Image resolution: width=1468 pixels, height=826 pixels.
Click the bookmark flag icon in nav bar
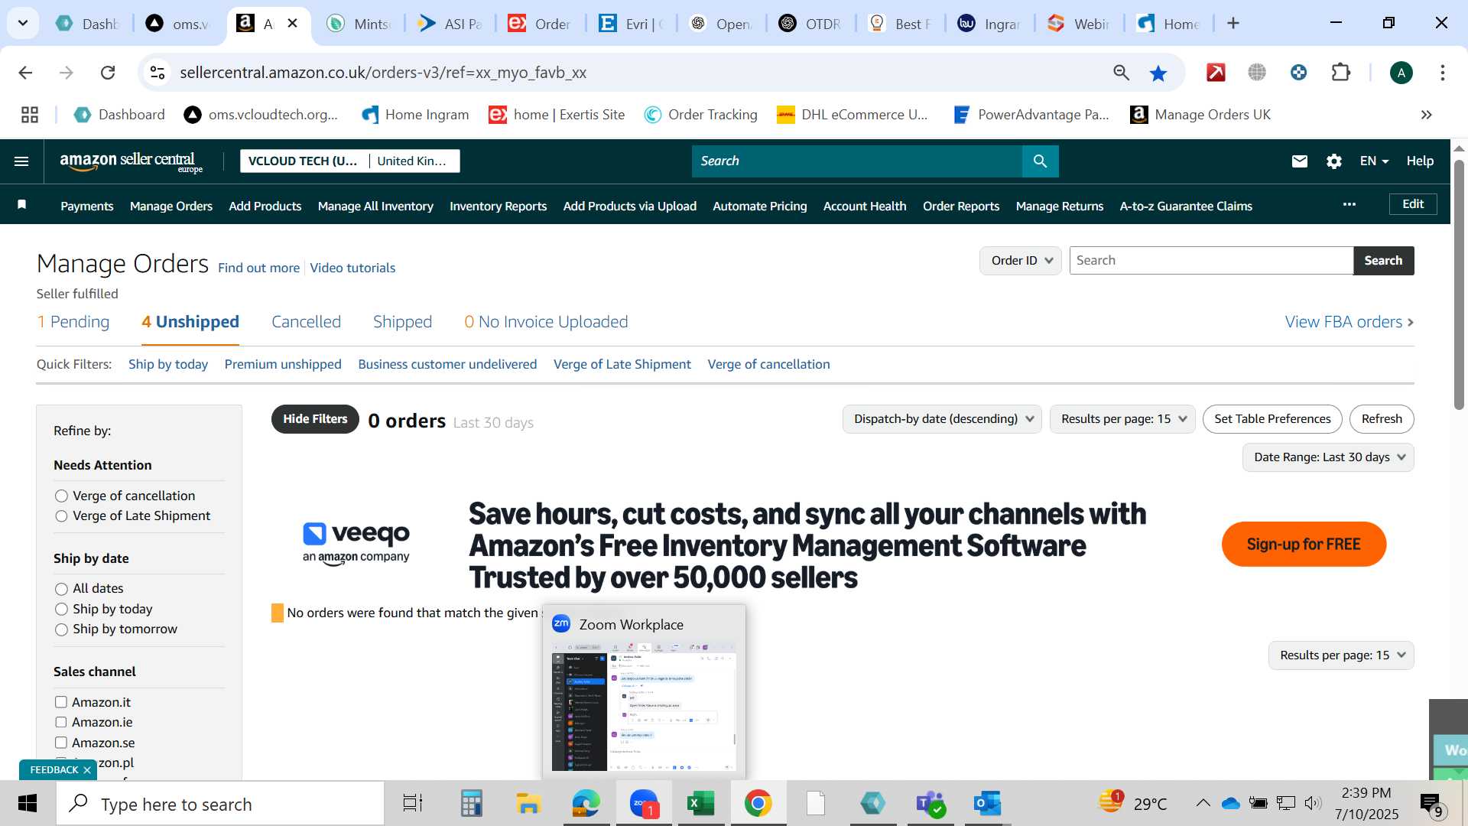pos(22,204)
